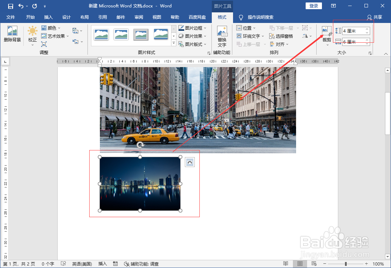Viewport: 391px width, 268px height.
Task: Switch to the 开始 tab
Action: [x=30, y=17]
